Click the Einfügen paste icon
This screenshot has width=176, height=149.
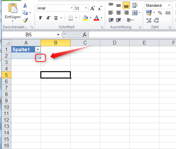[13, 8]
